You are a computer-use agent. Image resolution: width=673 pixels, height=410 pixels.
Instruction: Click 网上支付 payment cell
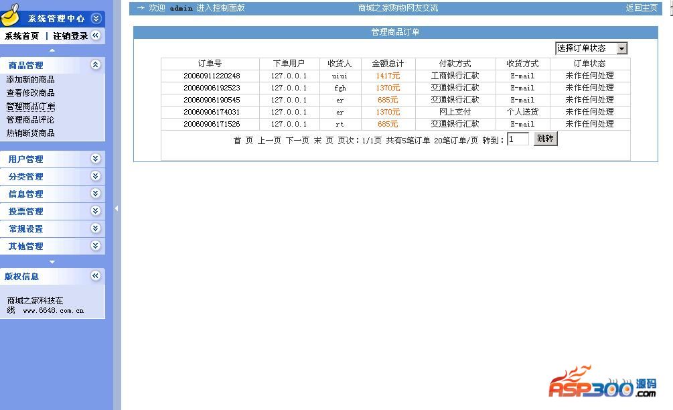(455, 112)
